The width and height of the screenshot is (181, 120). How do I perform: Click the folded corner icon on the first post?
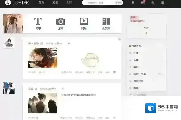120,39
